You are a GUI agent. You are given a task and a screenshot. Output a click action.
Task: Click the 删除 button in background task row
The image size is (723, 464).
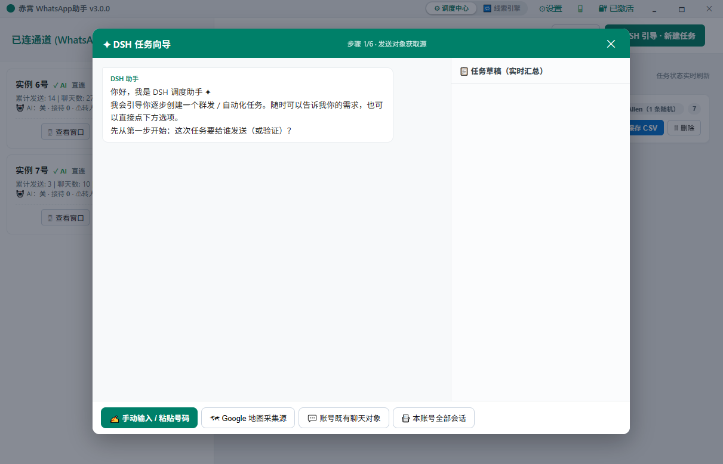click(684, 128)
